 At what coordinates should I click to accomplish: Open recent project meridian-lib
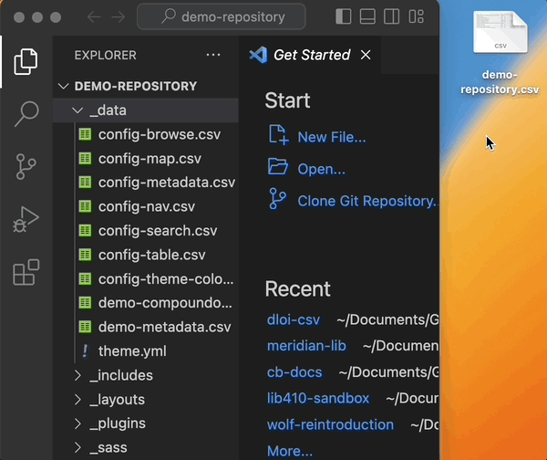pyautogui.click(x=306, y=346)
